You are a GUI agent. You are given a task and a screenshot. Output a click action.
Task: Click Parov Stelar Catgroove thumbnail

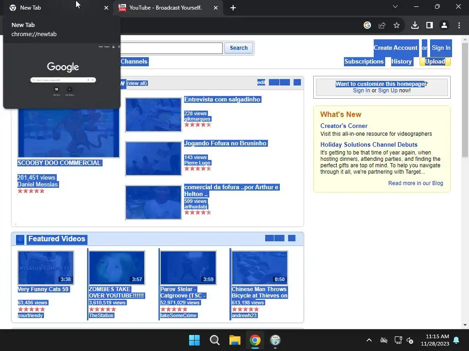tap(188, 268)
